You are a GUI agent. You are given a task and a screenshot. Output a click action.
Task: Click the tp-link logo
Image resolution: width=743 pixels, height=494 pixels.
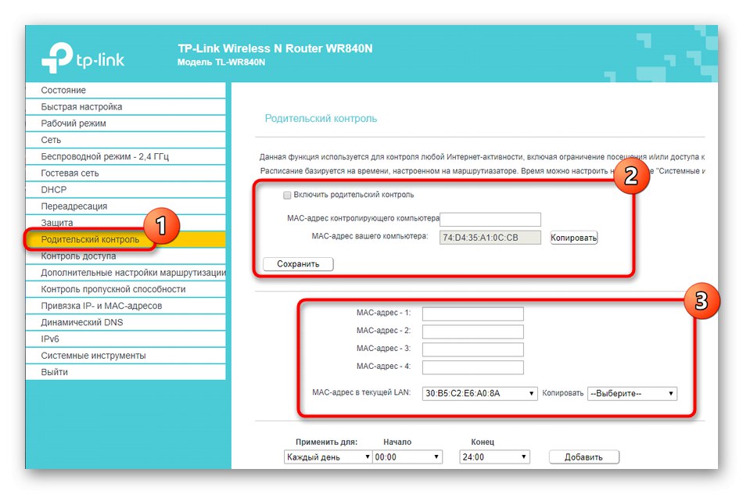click(83, 58)
